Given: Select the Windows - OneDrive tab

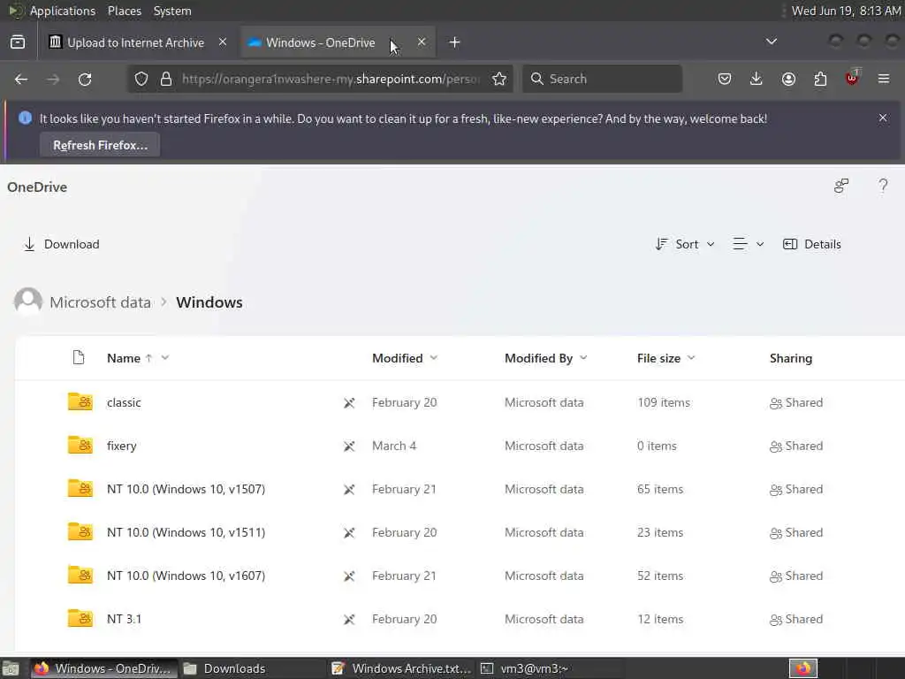Looking at the screenshot, I should (x=320, y=42).
